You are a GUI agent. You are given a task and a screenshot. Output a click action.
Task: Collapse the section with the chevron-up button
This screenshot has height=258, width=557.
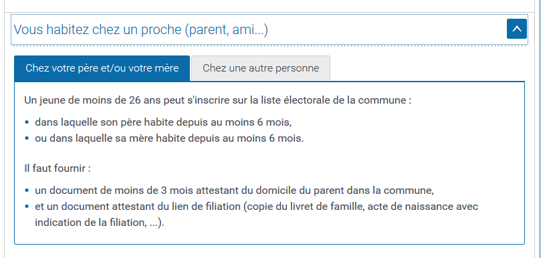[x=516, y=29]
